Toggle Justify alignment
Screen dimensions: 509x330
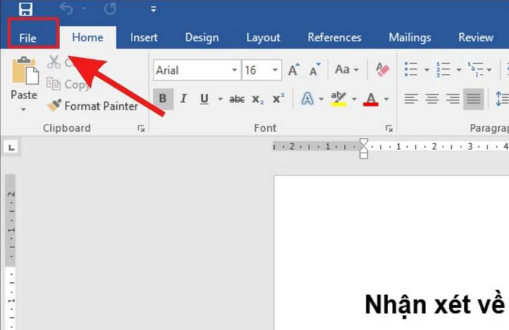473,99
